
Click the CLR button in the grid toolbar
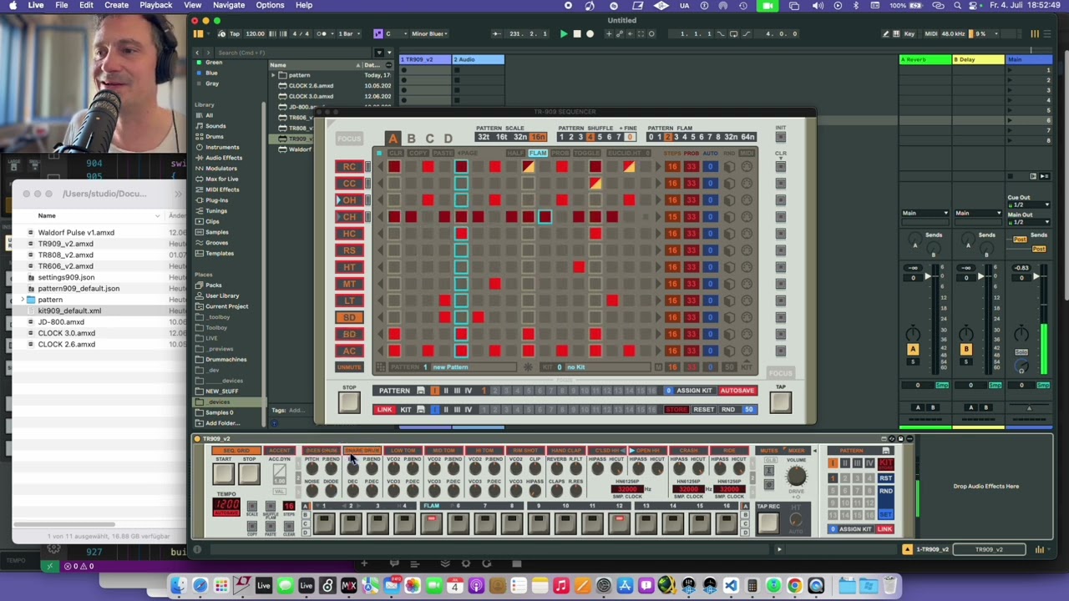396,154
